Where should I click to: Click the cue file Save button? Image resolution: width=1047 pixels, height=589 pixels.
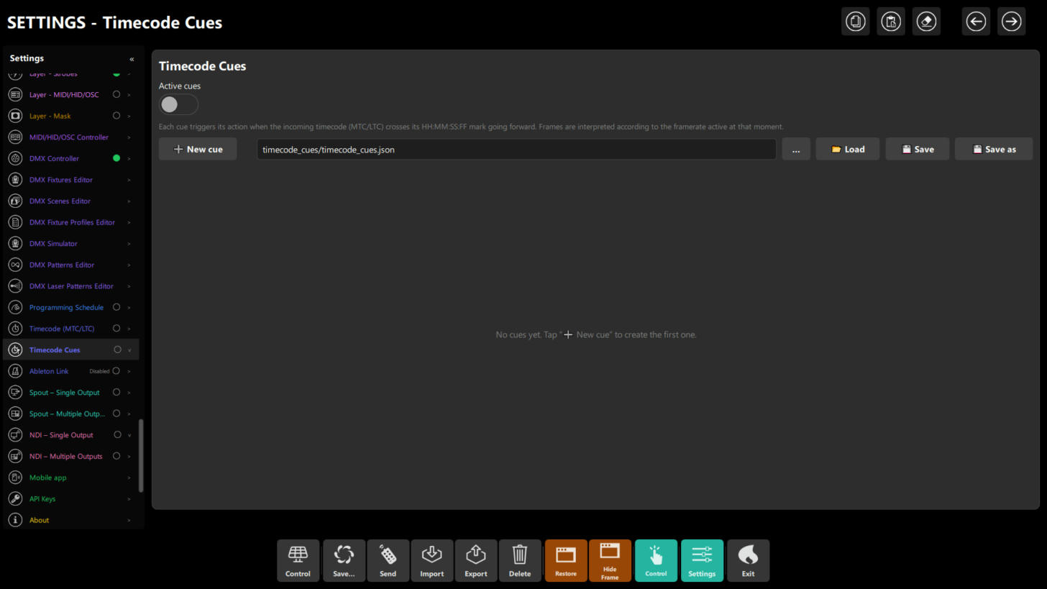click(x=918, y=149)
